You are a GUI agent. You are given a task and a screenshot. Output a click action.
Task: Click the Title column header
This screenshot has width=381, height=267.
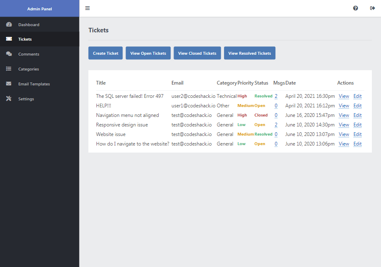coord(101,83)
